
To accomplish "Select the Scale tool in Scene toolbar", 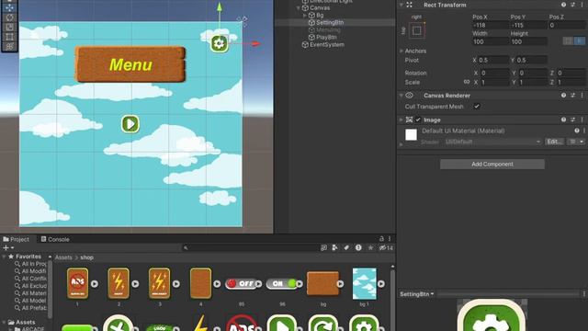I will tap(9, 27).
